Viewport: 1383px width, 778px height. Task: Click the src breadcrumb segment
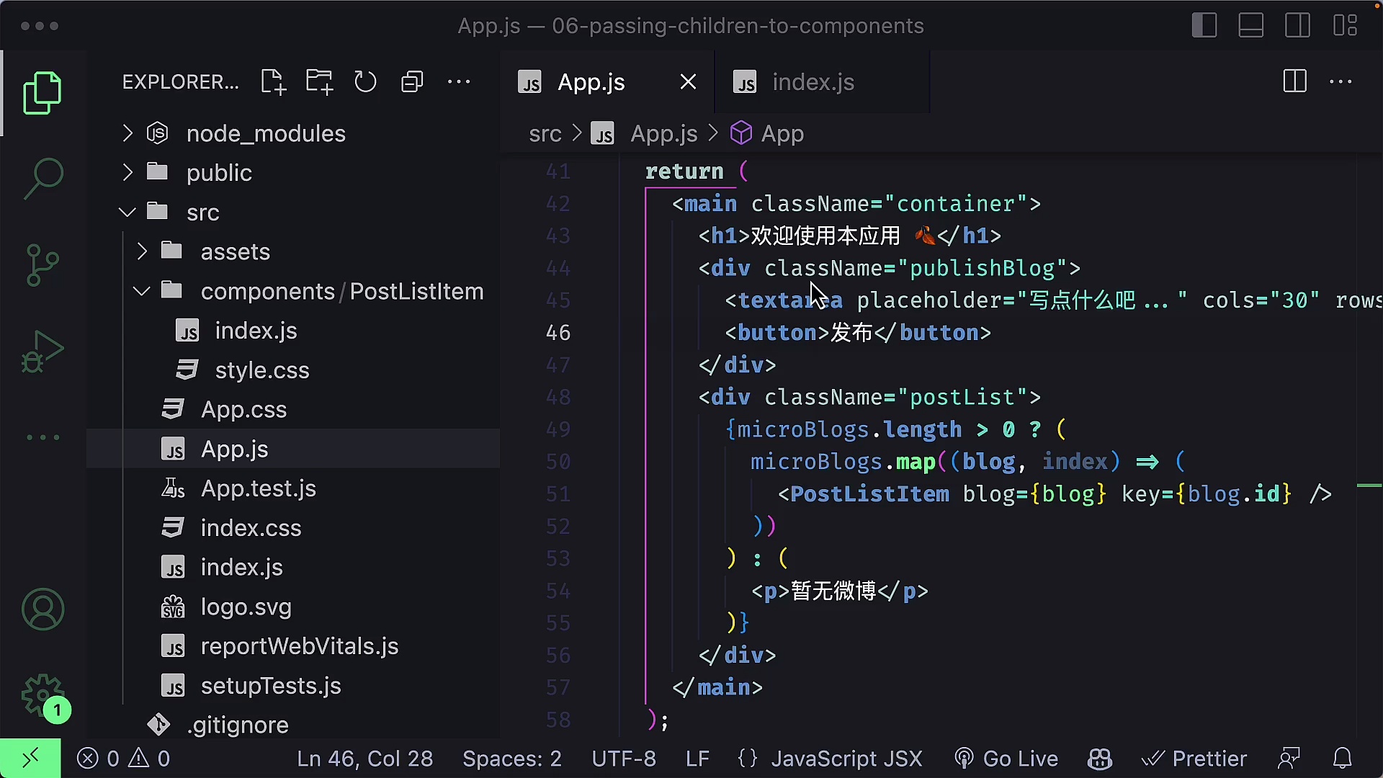click(x=545, y=133)
